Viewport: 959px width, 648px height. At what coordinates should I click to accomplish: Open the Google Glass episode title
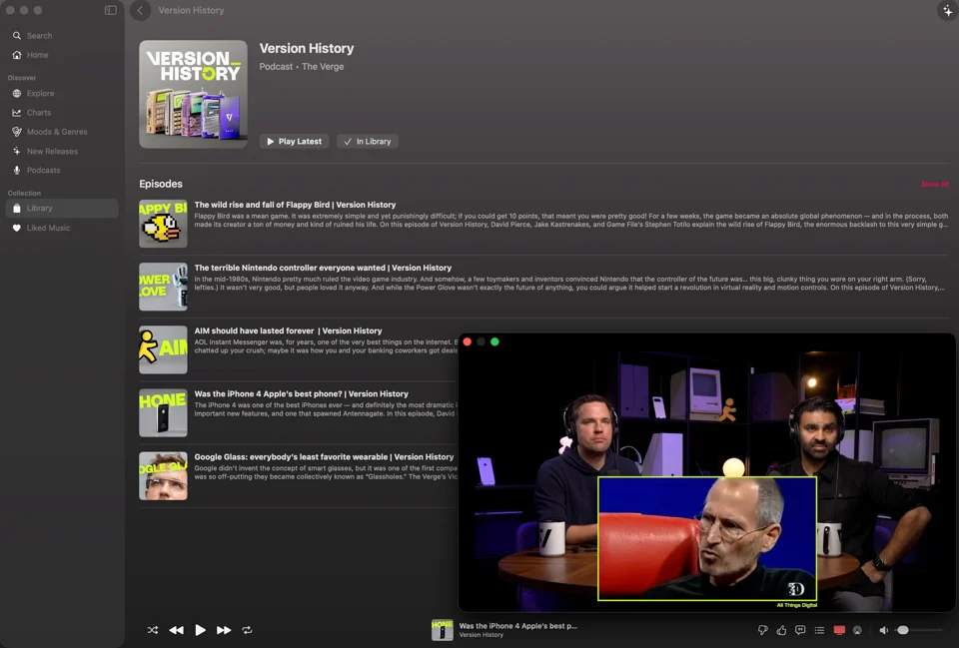click(x=324, y=456)
